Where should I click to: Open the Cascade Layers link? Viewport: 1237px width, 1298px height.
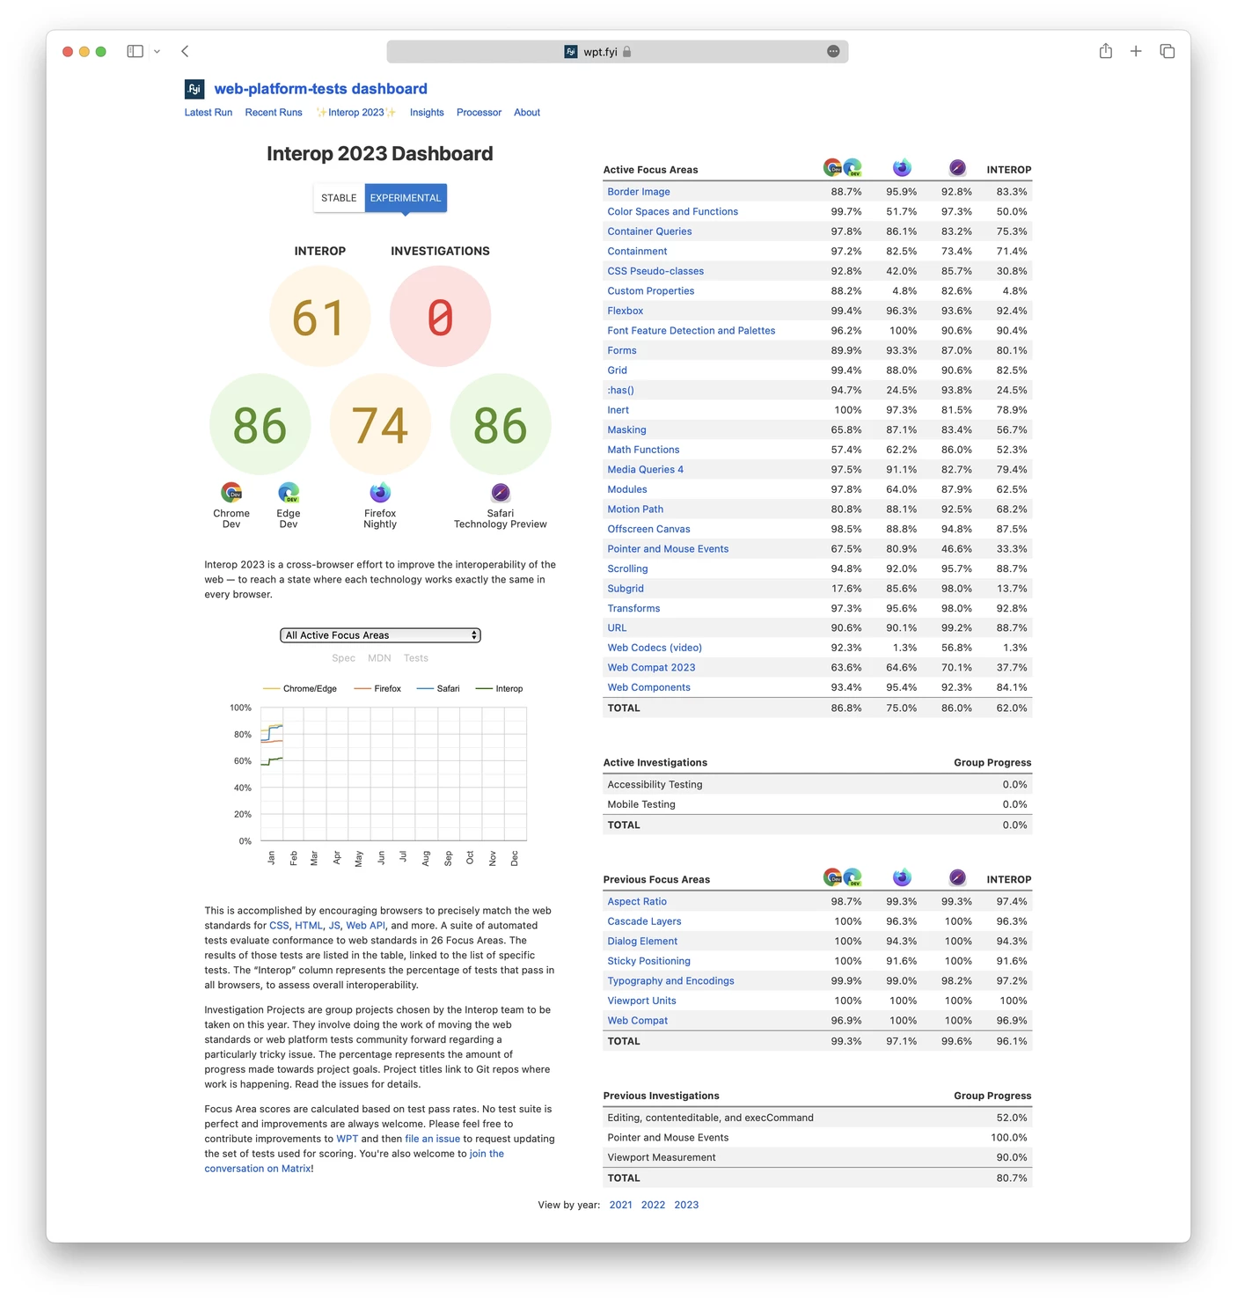coord(644,921)
